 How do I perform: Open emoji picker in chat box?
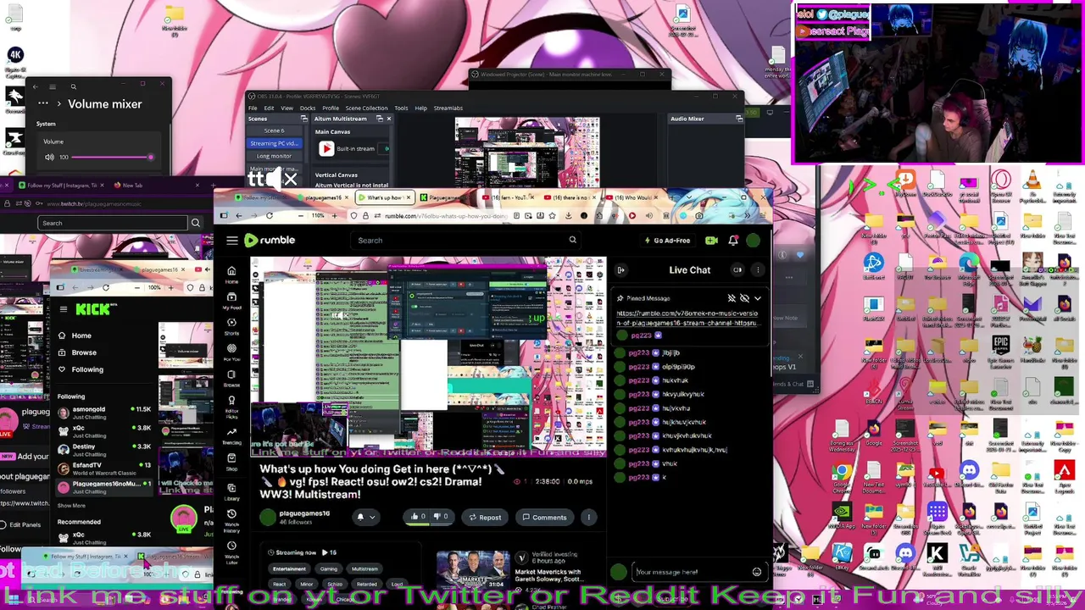point(756,572)
